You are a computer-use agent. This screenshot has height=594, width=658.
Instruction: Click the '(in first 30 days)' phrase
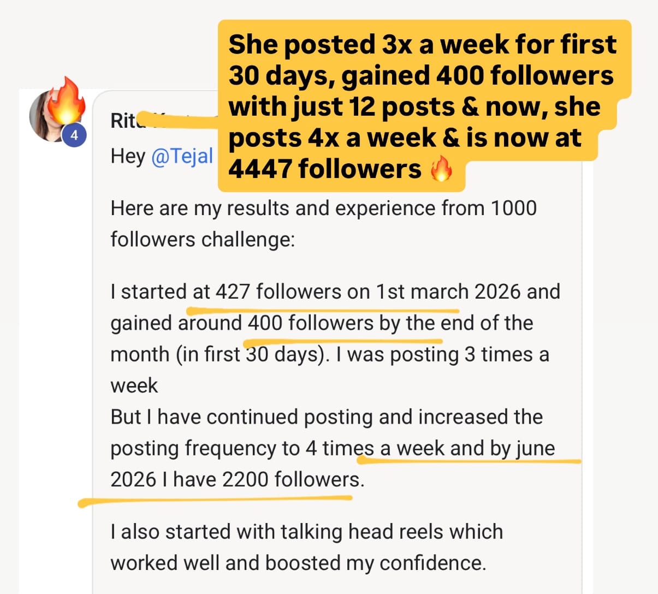pos(253,354)
